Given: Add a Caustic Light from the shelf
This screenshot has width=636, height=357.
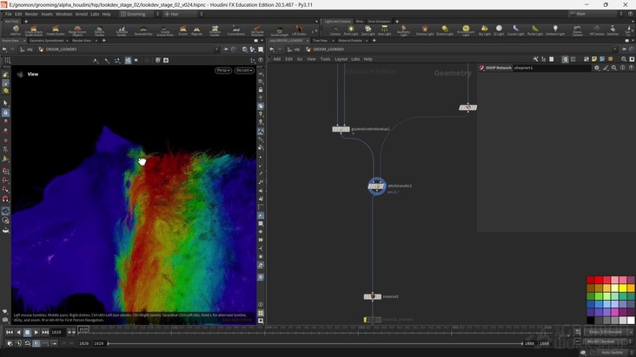Looking at the screenshot, I should [x=515, y=30].
